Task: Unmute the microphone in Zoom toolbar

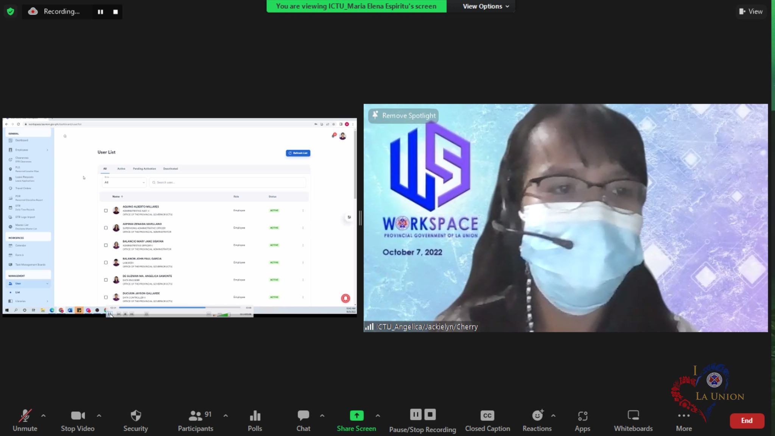Action: tap(25, 420)
